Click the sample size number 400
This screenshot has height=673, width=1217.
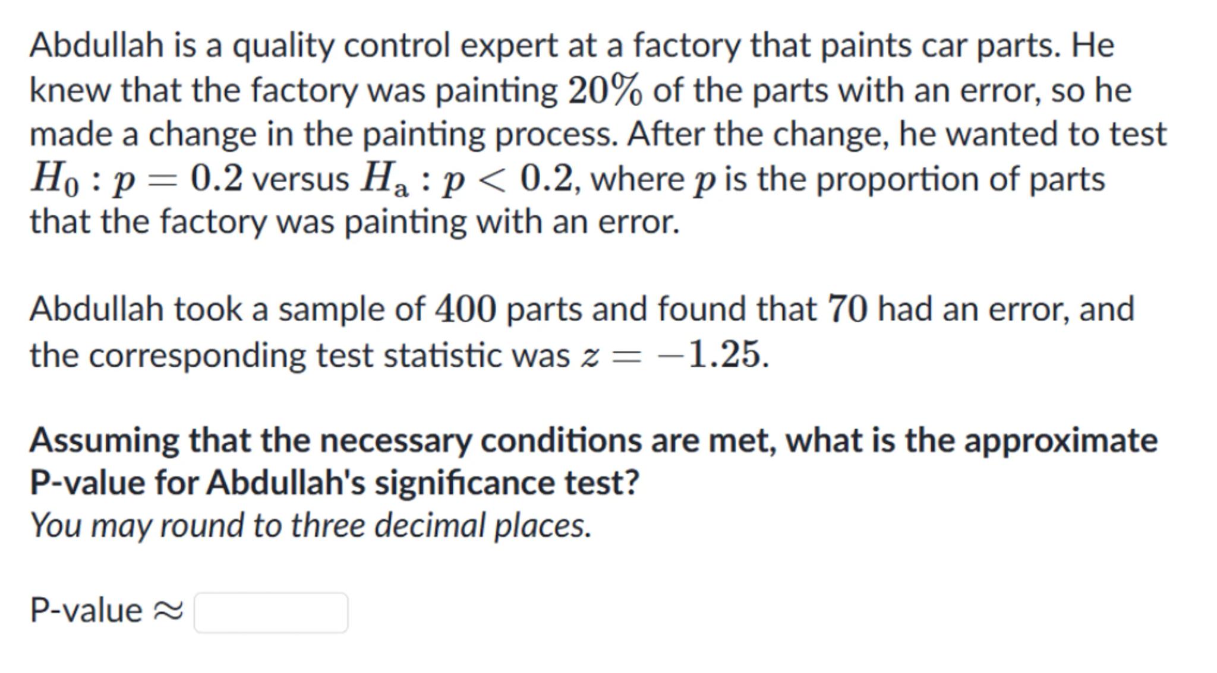tap(465, 310)
